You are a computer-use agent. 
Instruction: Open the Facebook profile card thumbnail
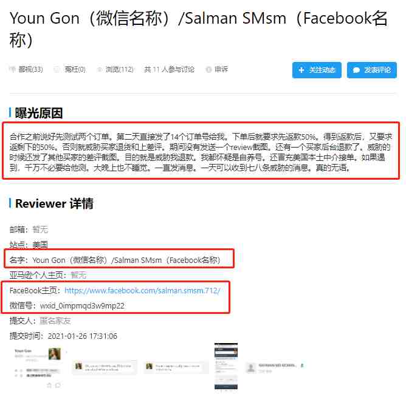pyautogui.click(x=275, y=367)
